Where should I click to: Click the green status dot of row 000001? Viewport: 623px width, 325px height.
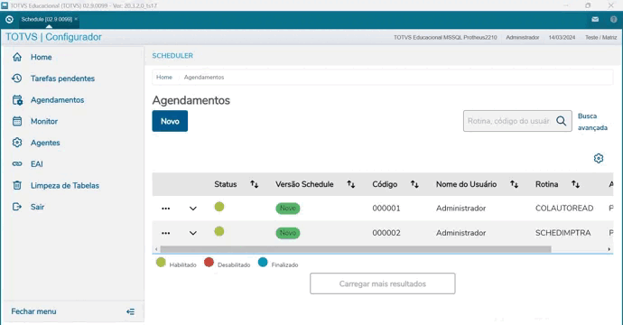(219, 207)
